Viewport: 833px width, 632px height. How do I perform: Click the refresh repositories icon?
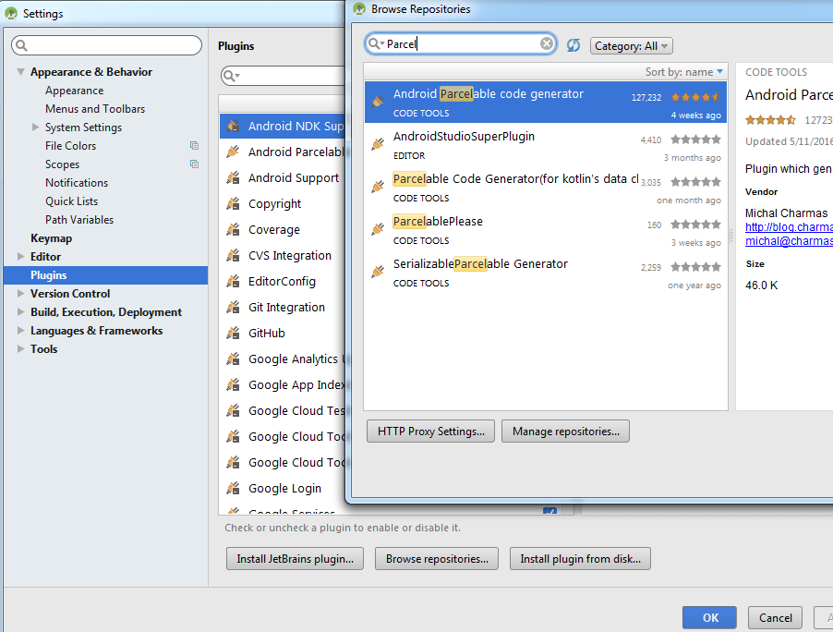coord(573,45)
